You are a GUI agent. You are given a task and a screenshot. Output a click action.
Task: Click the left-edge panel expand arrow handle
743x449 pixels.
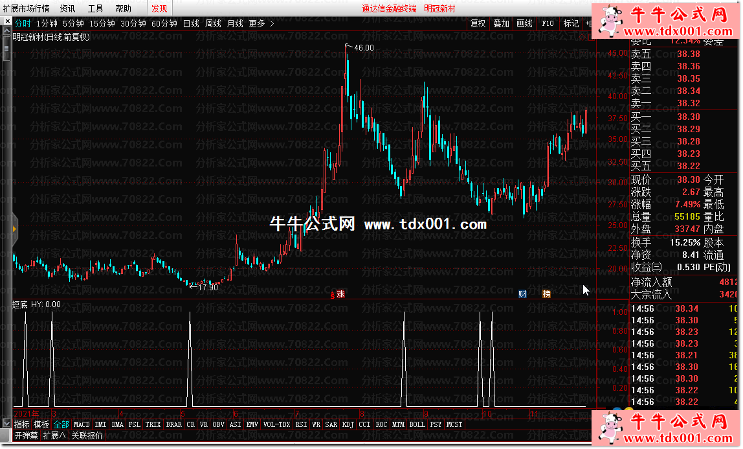click(14, 229)
